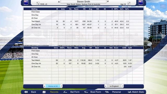Click Test Match runs value 1417
Image resolution: width=167 pixels, height=94 pixels.
[x=76, y=21]
